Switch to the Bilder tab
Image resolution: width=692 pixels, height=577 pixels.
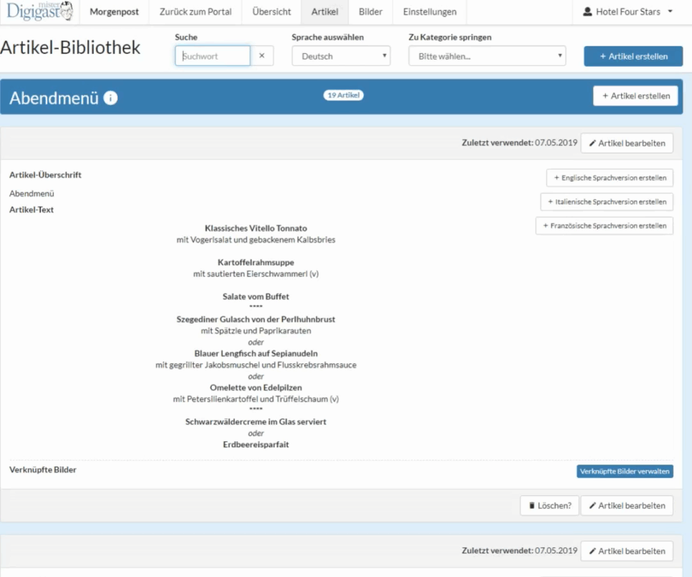[370, 12]
